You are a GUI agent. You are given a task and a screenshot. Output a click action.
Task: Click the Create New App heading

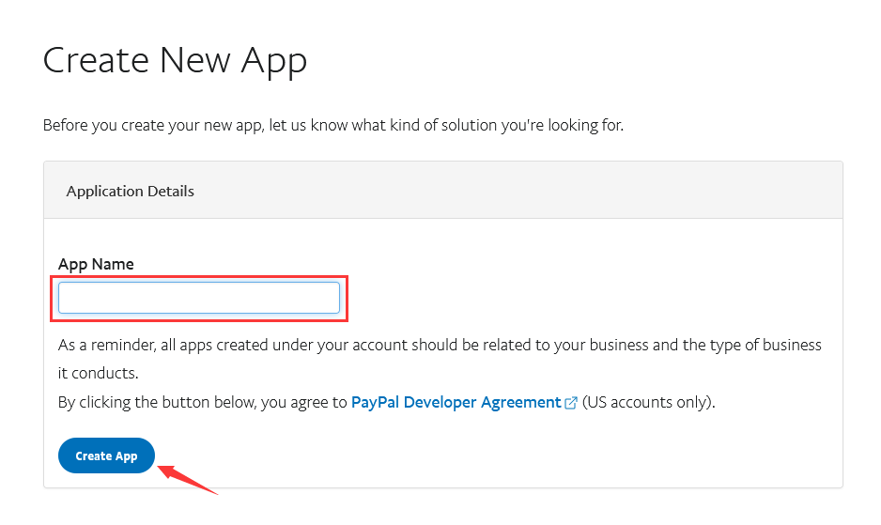pyautogui.click(x=175, y=61)
